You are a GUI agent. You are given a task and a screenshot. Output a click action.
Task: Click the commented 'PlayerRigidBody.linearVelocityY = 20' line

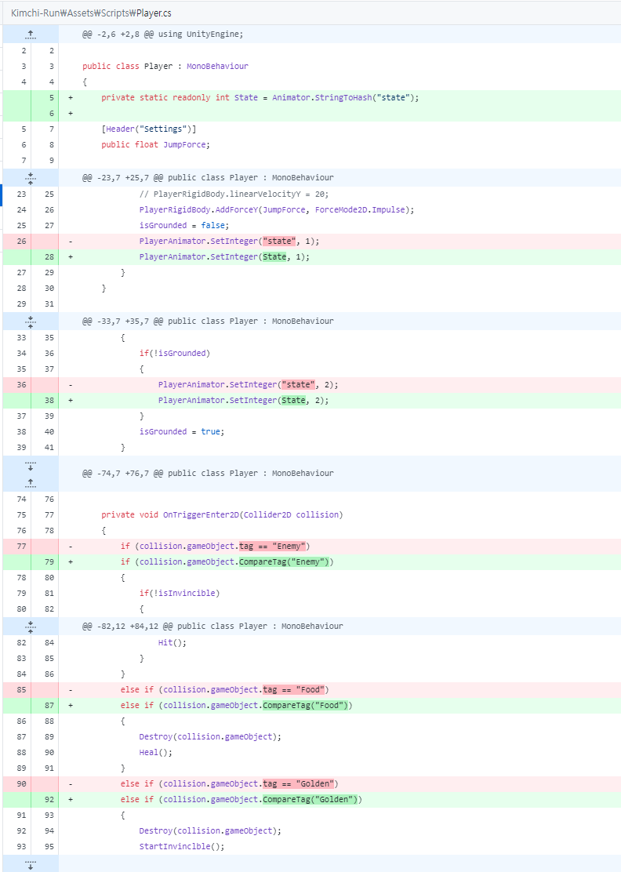click(x=234, y=194)
